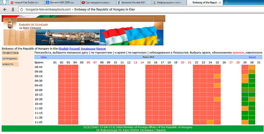Reload the page with the refresh icon
The image size is (264, 134).
pos(22,10)
